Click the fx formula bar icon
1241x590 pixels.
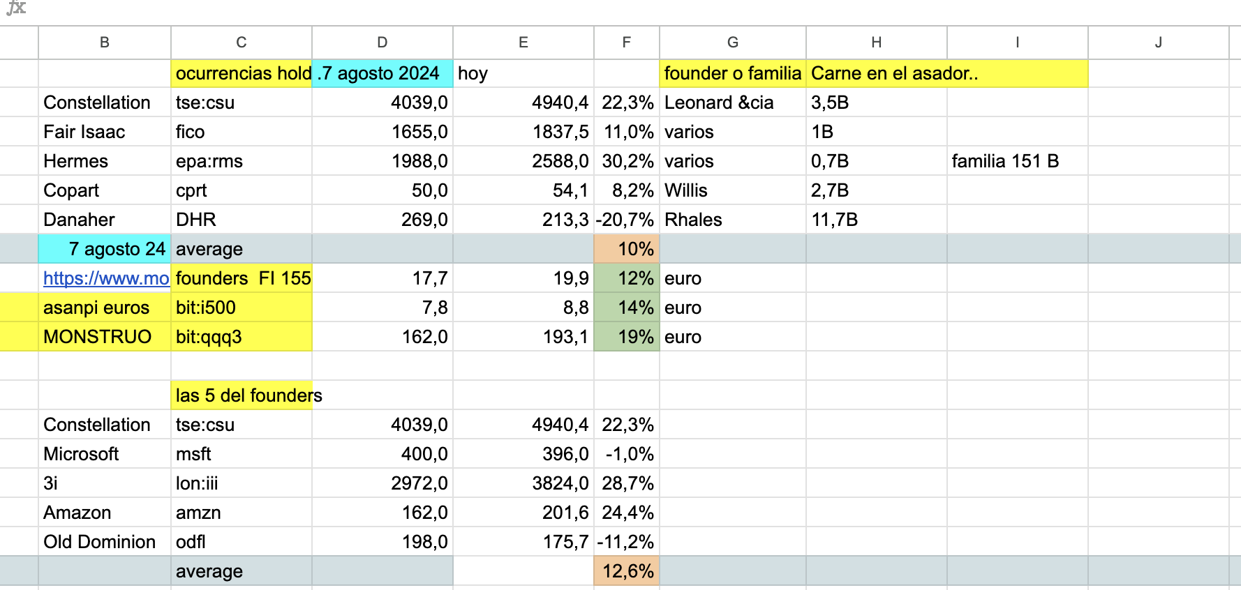(x=16, y=8)
